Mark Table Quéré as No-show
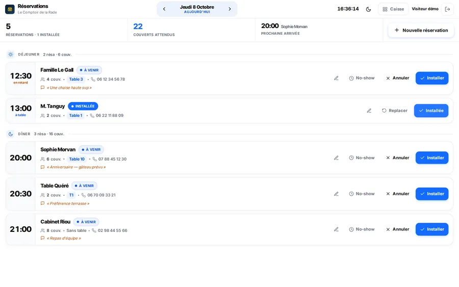 point(362,194)
